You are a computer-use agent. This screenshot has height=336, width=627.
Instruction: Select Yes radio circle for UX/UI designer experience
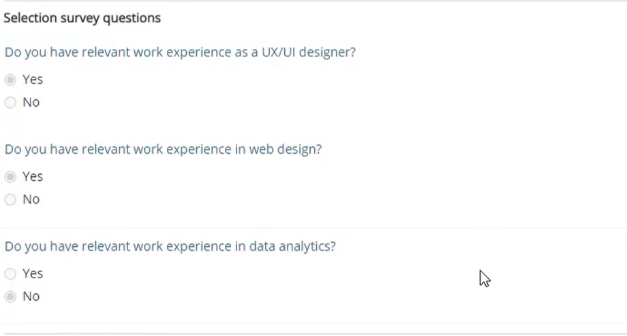[x=10, y=80]
